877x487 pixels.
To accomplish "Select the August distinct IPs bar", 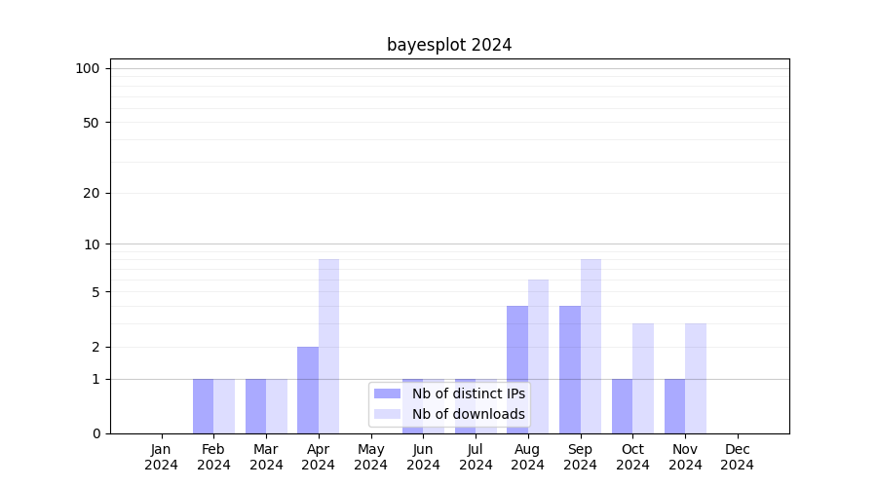I will (x=517, y=369).
